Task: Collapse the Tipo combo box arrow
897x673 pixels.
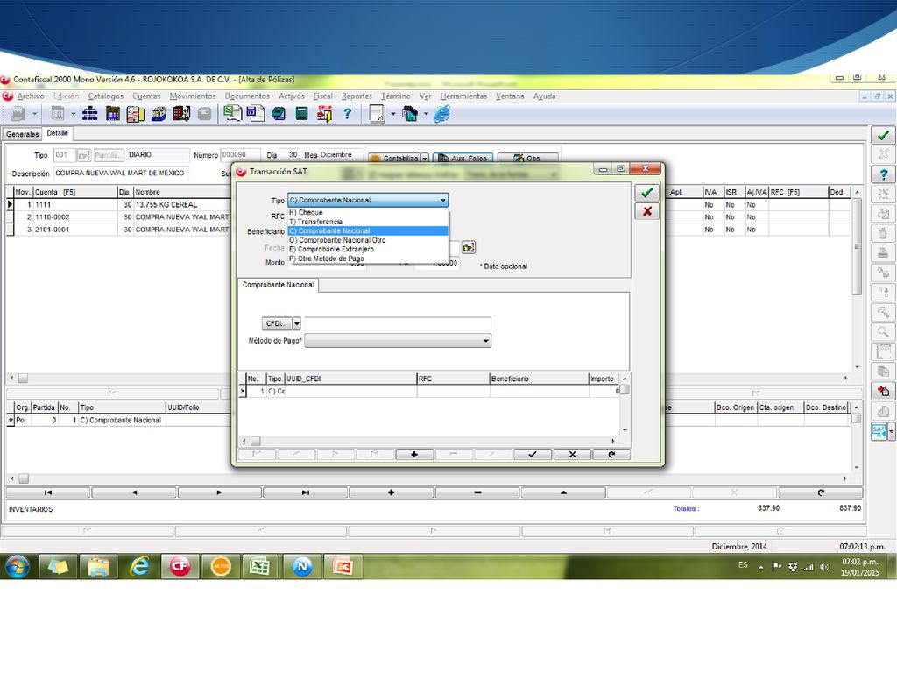Action: coord(442,201)
